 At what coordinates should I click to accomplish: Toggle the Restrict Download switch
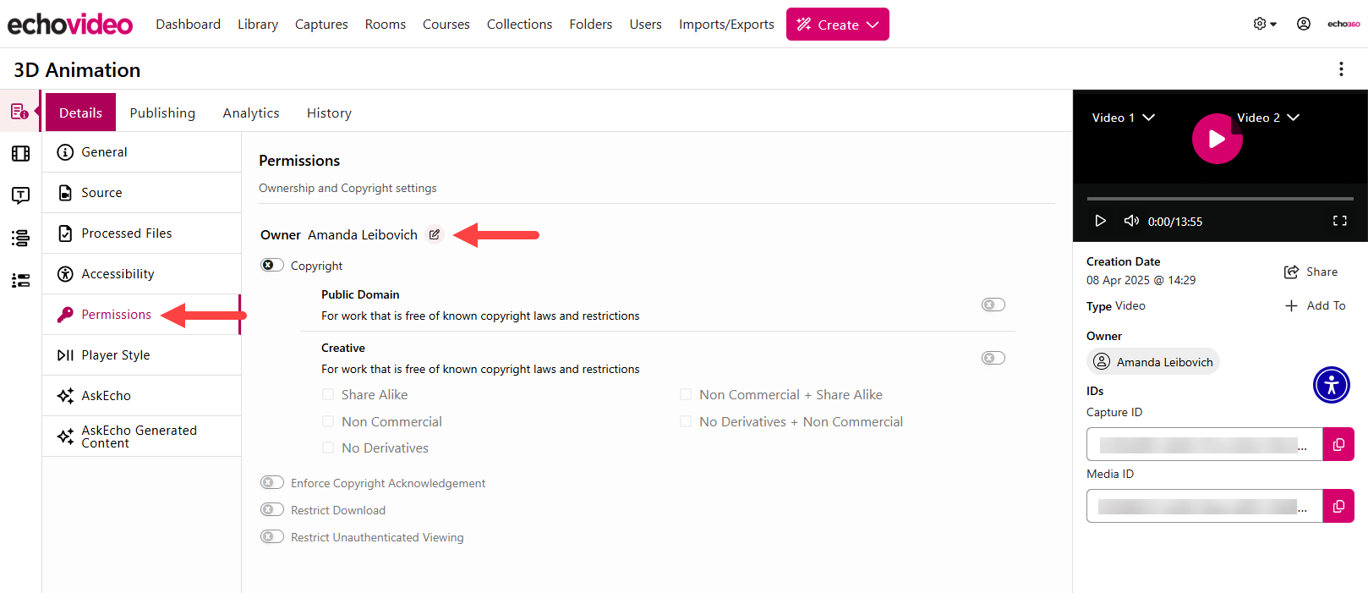272,509
